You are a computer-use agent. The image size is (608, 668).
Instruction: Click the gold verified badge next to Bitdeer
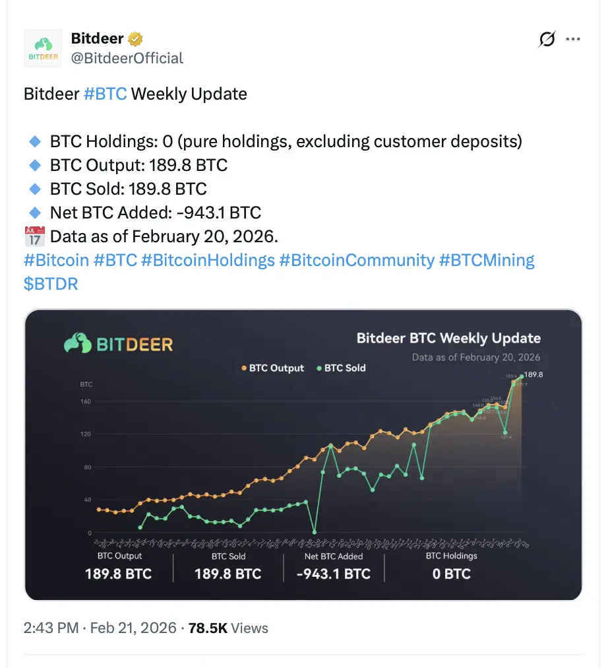point(135,39)
